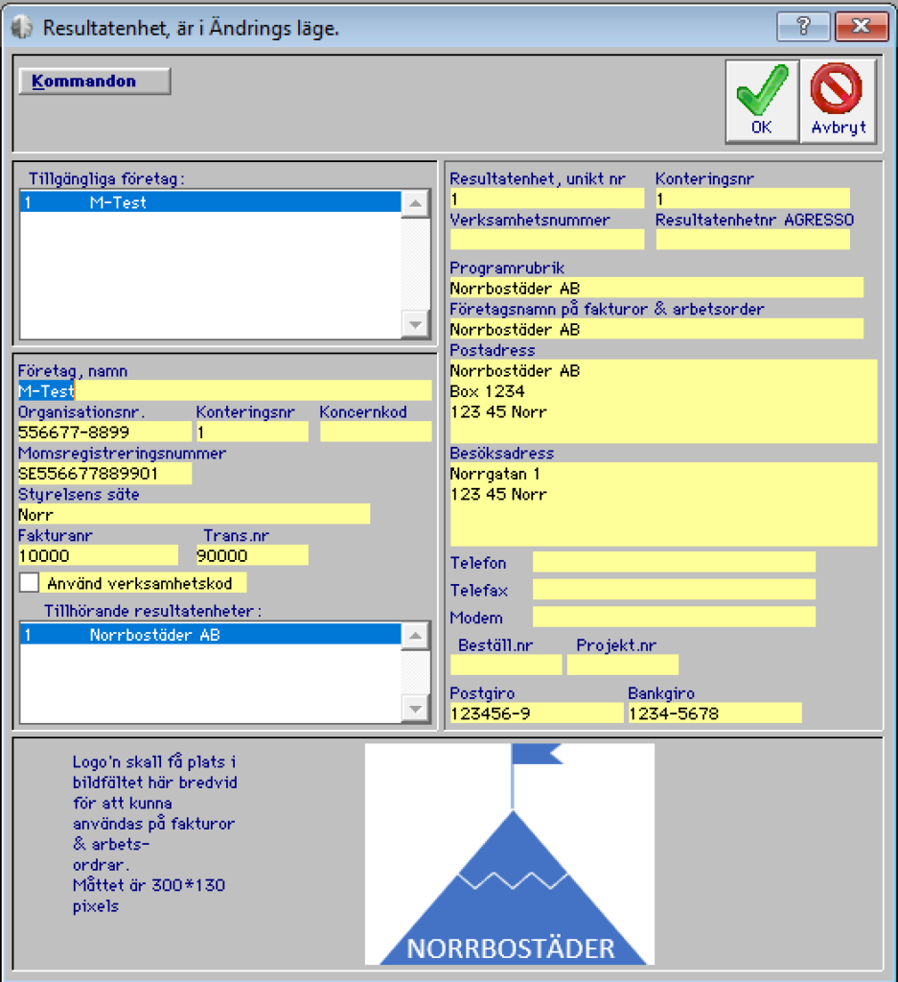Enable the Använd verksamhetskod checkbox
This screenshot has height=982, width=898.
click(29, 582)
